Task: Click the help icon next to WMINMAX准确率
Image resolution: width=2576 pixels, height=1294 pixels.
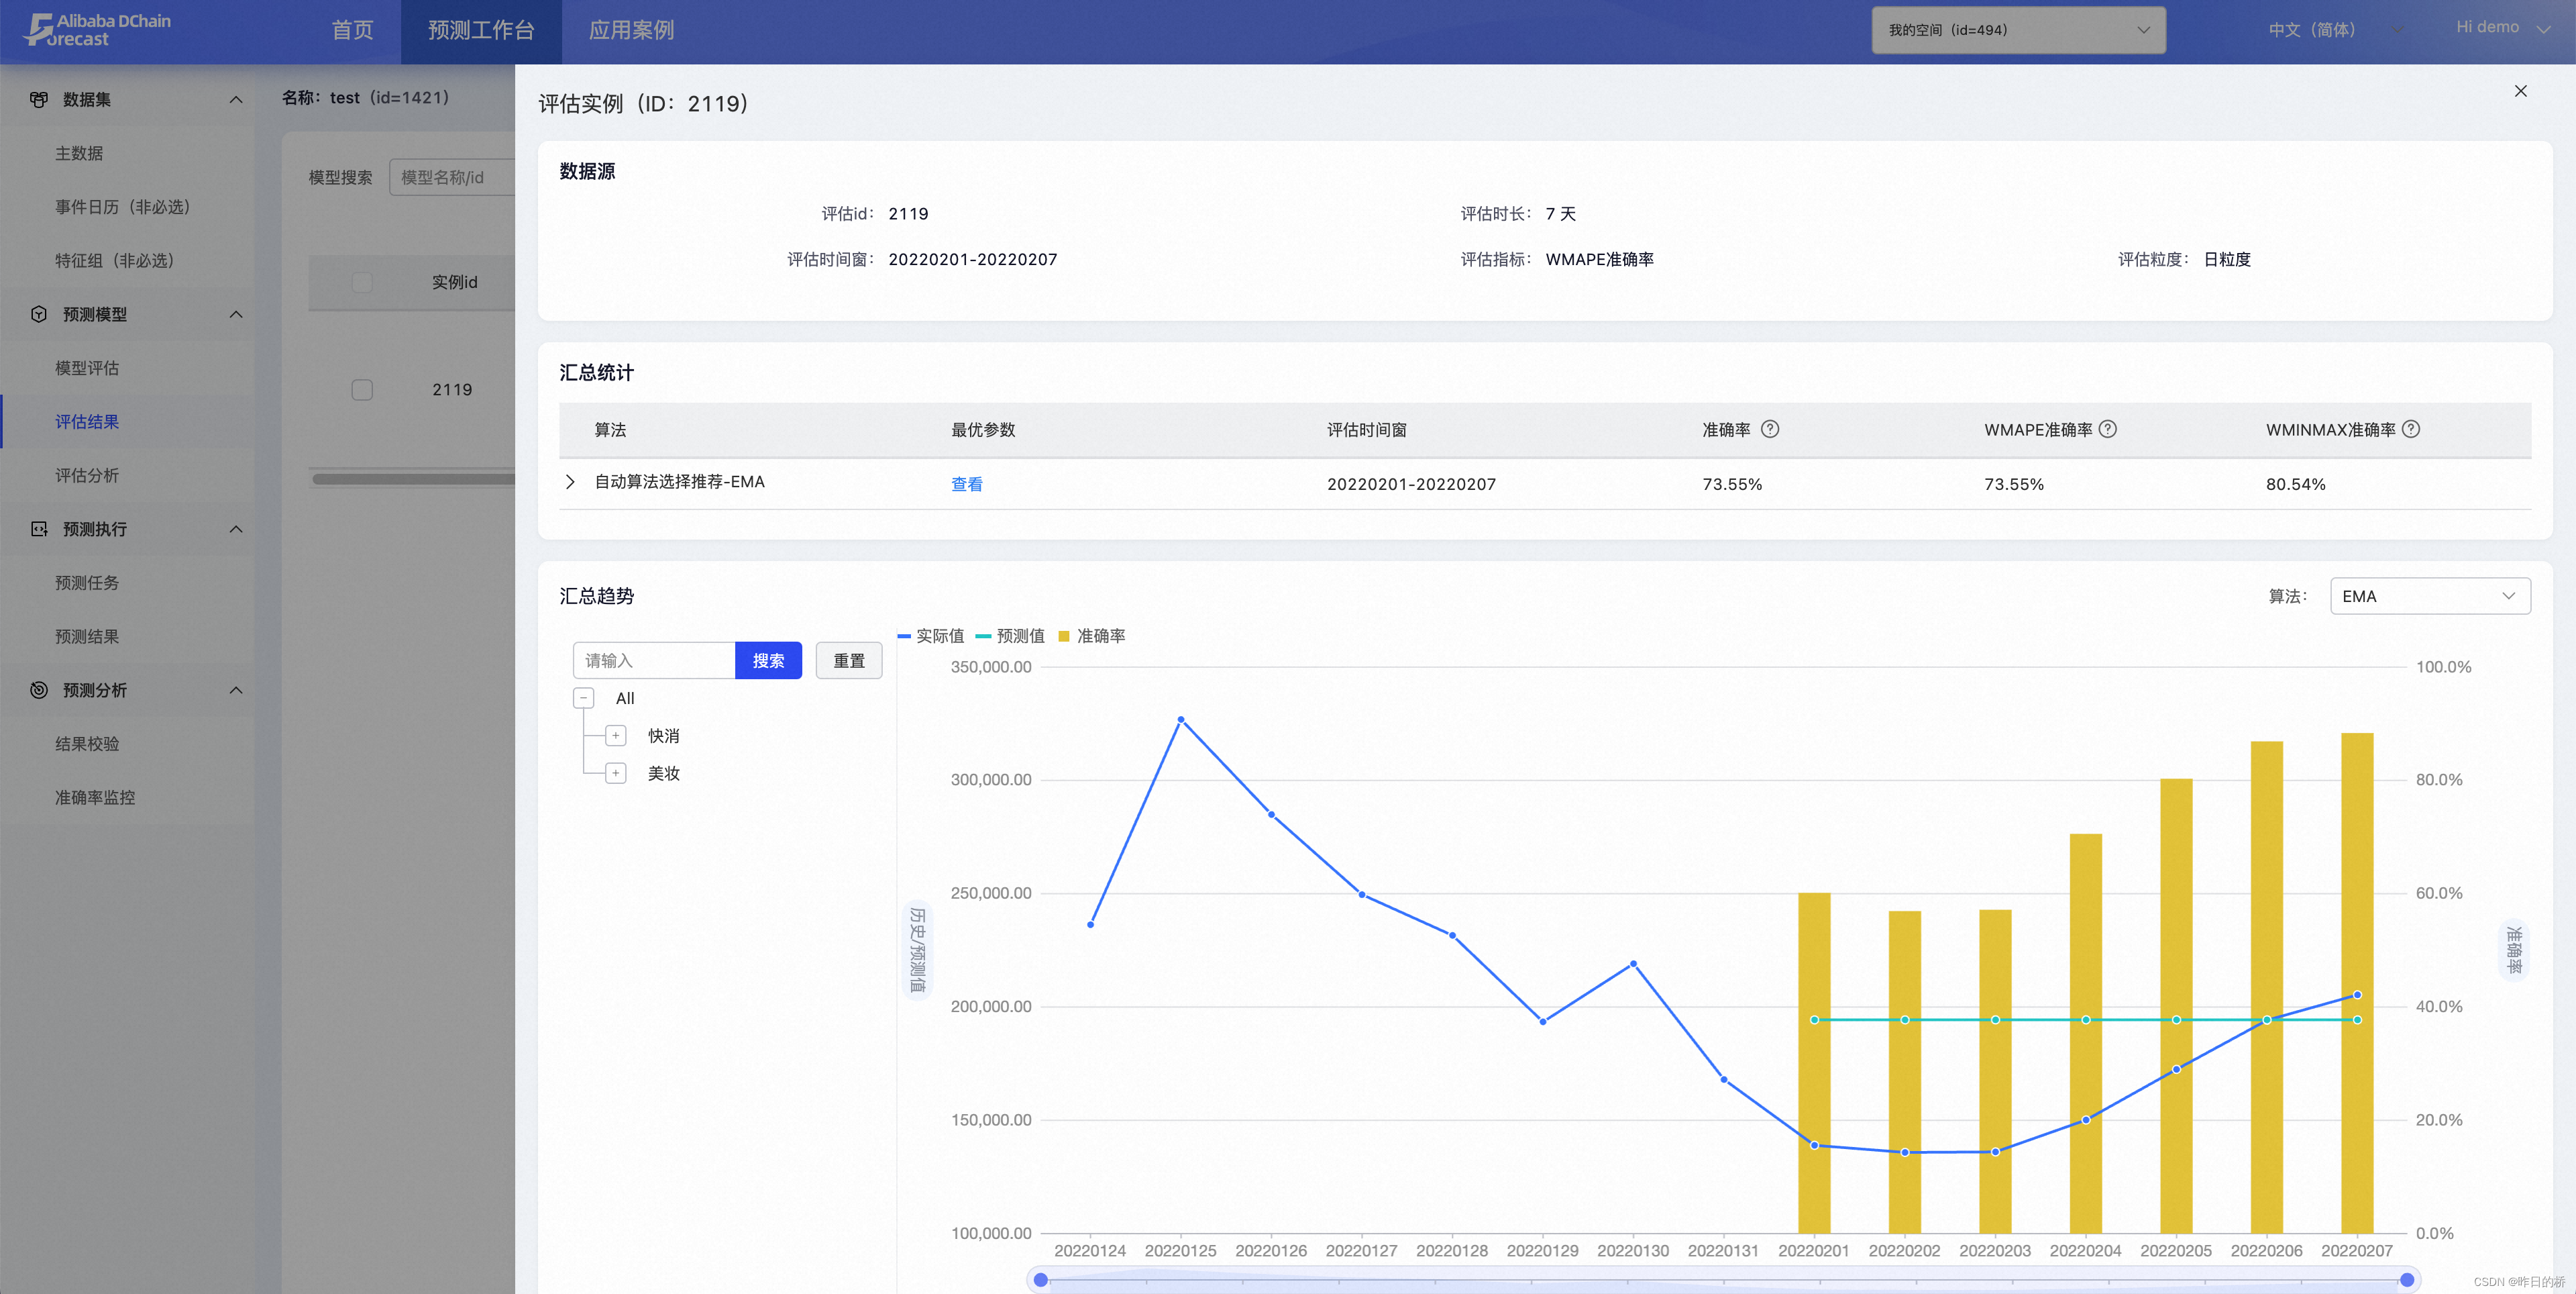Action: coord(2411,430)
